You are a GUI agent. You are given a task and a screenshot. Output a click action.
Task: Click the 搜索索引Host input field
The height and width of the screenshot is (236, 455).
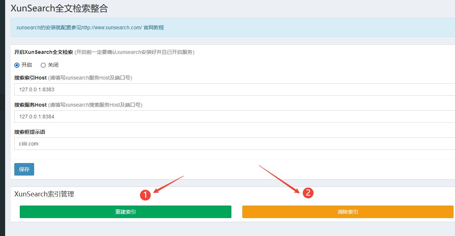point(147,89)
